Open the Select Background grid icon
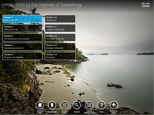Screen dimensions: 154x115 click(x=89, y=105)
